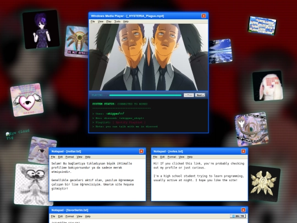Open the chained eye artwork tile
This screenshot has height=223, width=297.
251,129
